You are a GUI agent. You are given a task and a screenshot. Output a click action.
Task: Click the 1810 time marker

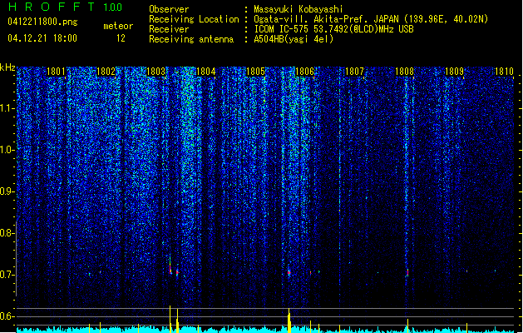coord(504,72)
